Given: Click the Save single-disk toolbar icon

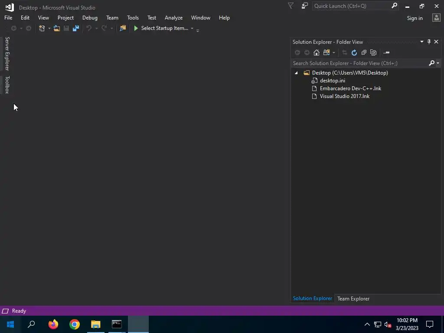Looking at the screenshot, I should click(66, 28).
